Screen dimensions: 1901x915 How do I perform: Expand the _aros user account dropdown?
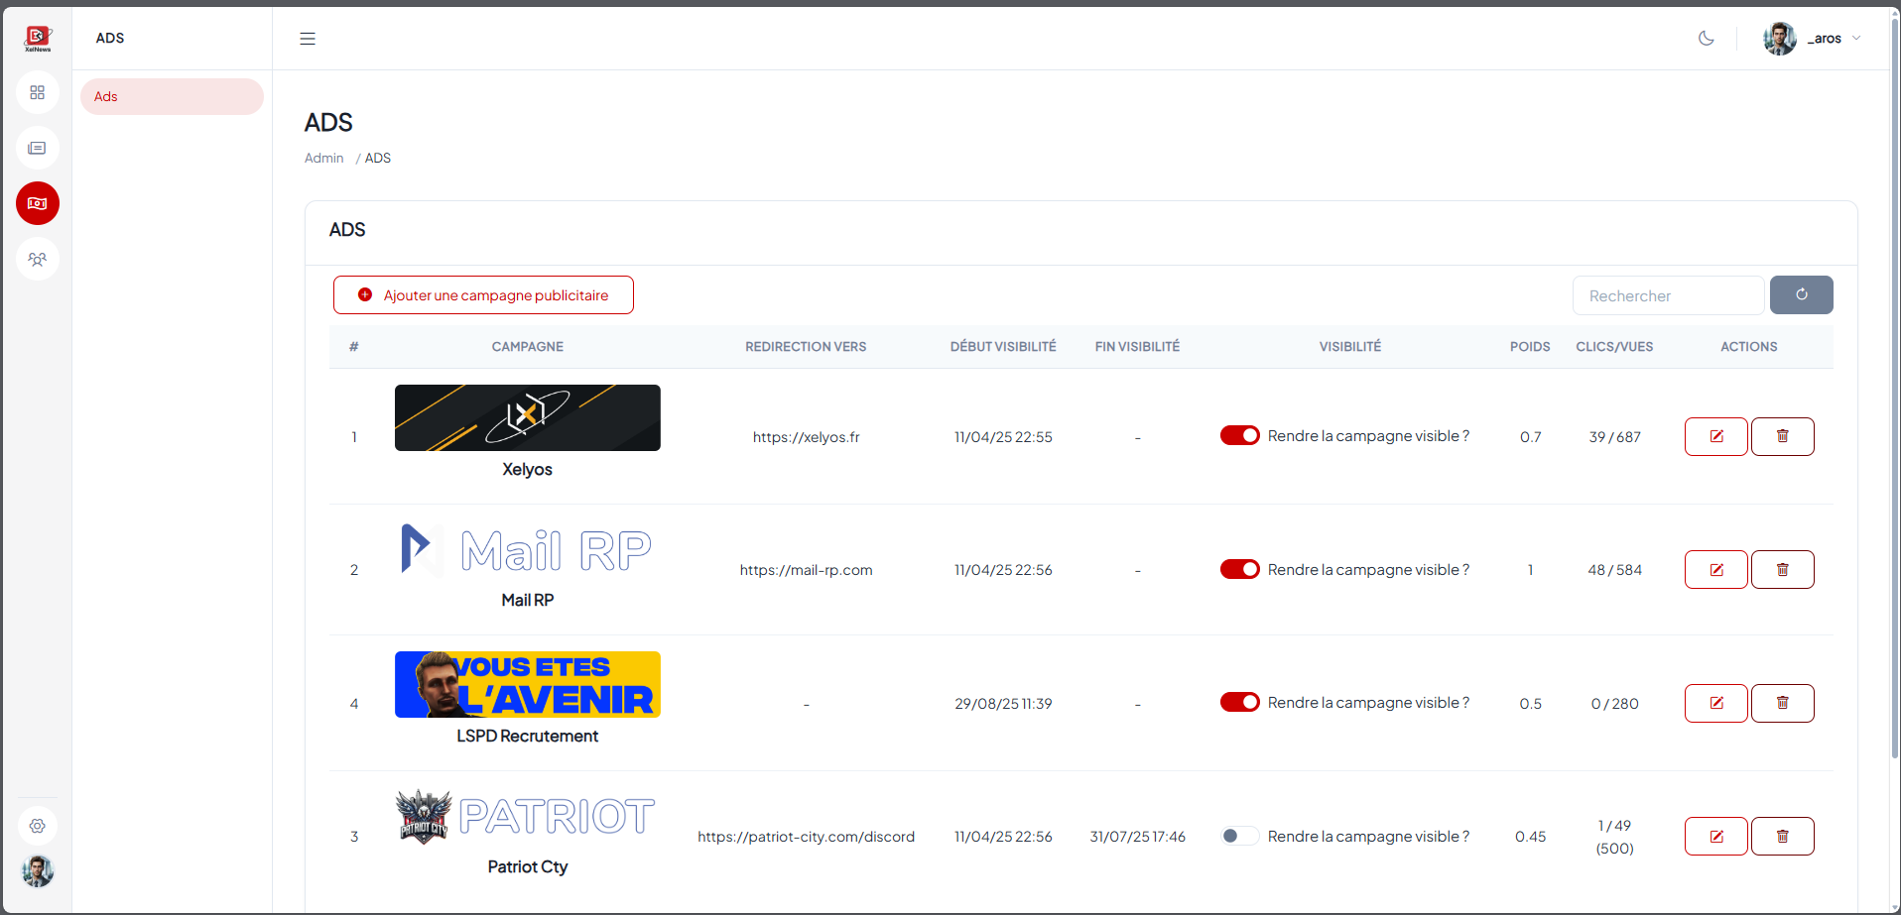[1813, 39]
